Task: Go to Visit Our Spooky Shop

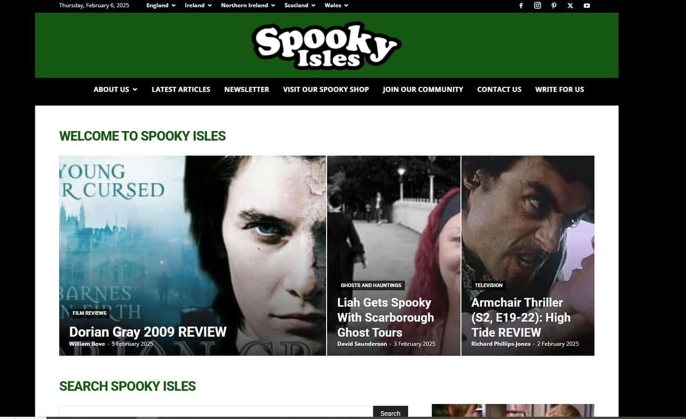Action: 326,90
